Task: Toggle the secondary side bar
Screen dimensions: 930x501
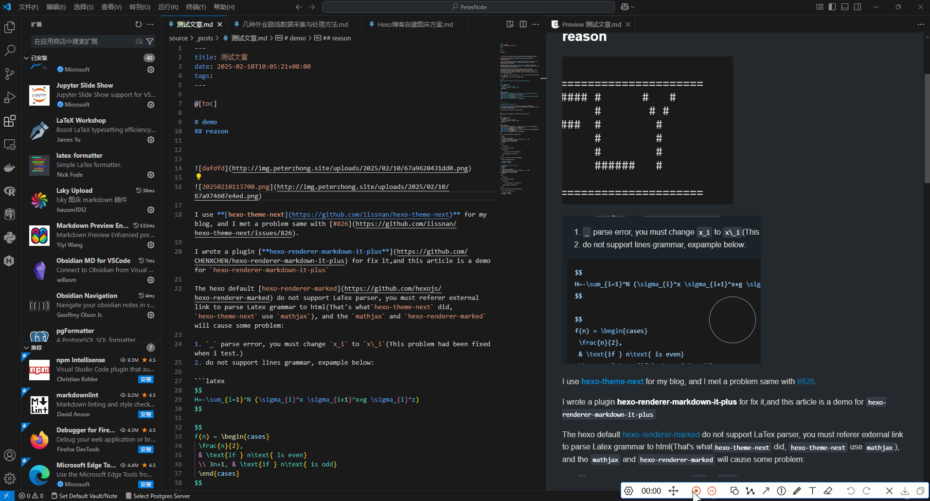Action: 858,7
